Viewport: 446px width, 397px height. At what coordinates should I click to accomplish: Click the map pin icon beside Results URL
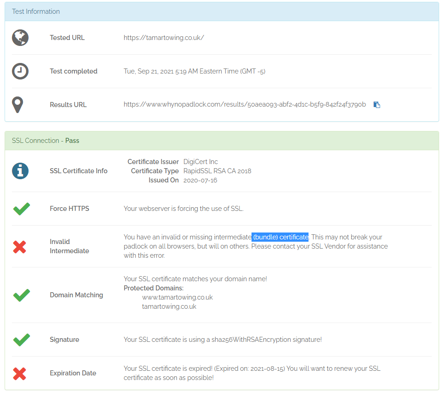point(17,105)
